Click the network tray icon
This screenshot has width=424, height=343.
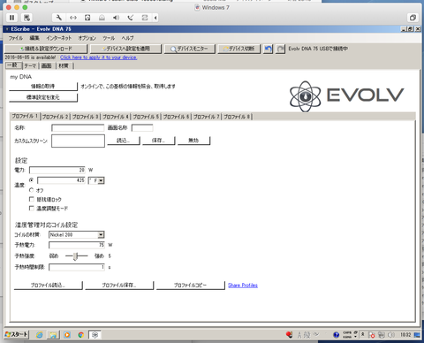[x=382, y=335]
